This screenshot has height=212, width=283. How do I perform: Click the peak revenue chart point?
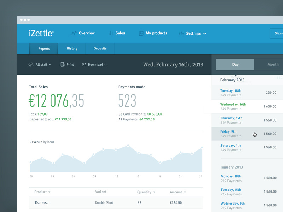[x=128, y=145]
